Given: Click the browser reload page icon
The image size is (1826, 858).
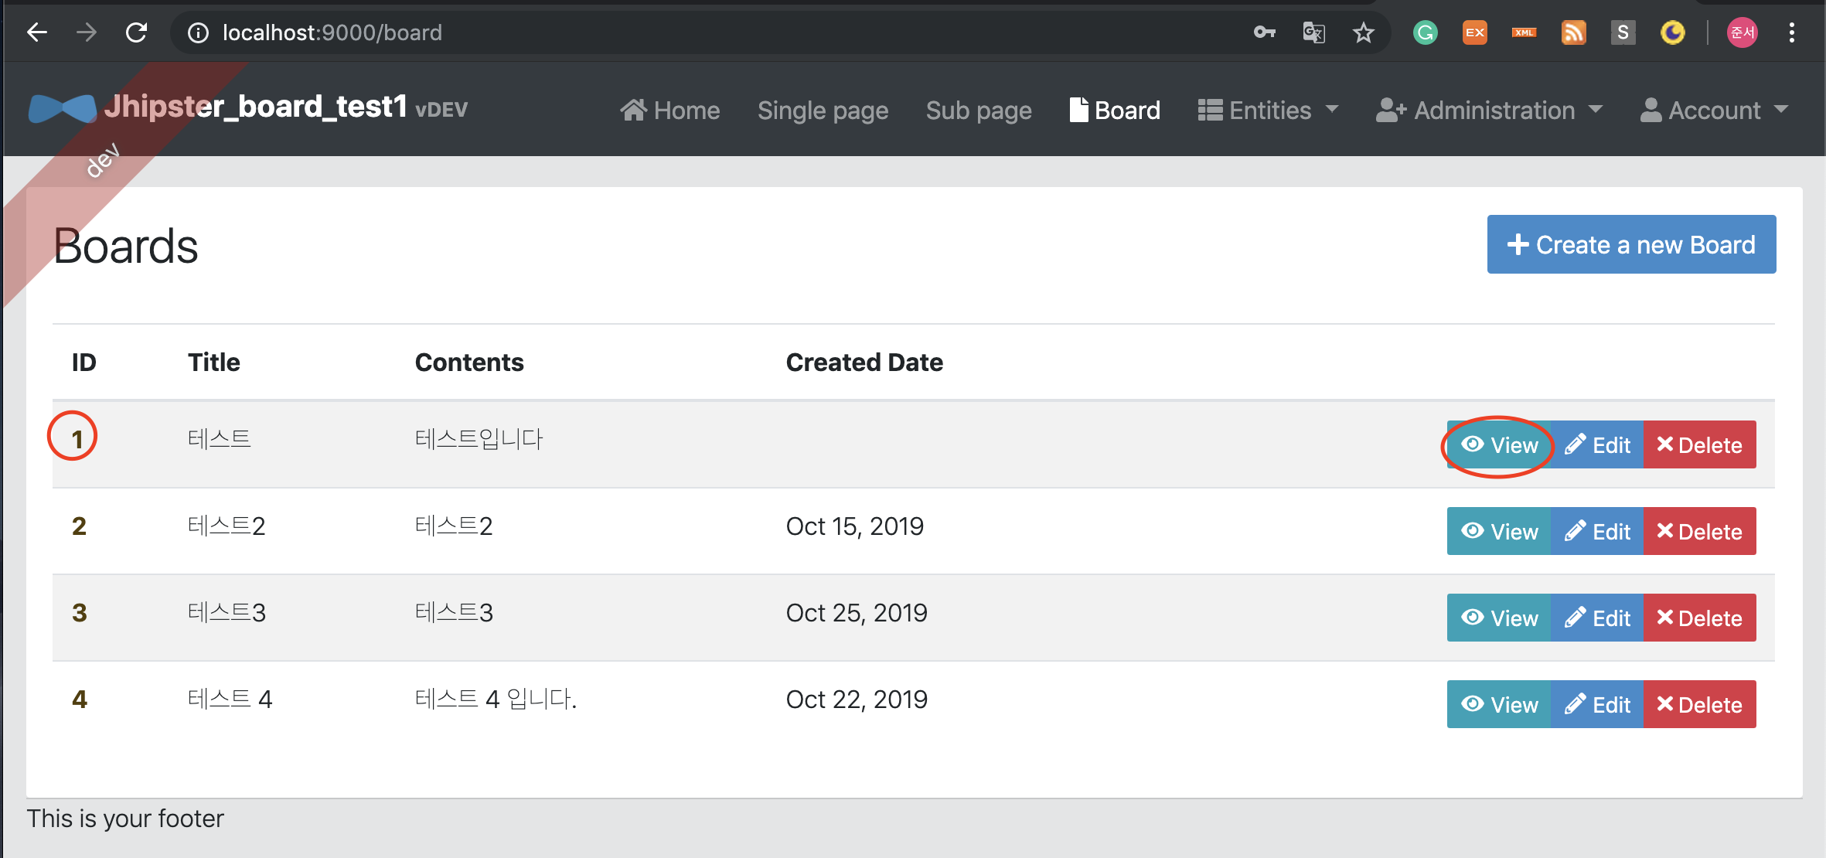Looking at the screenshot, I should (x=136, y=32).
